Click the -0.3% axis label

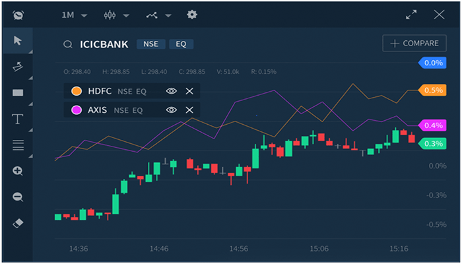coord(436,195)
